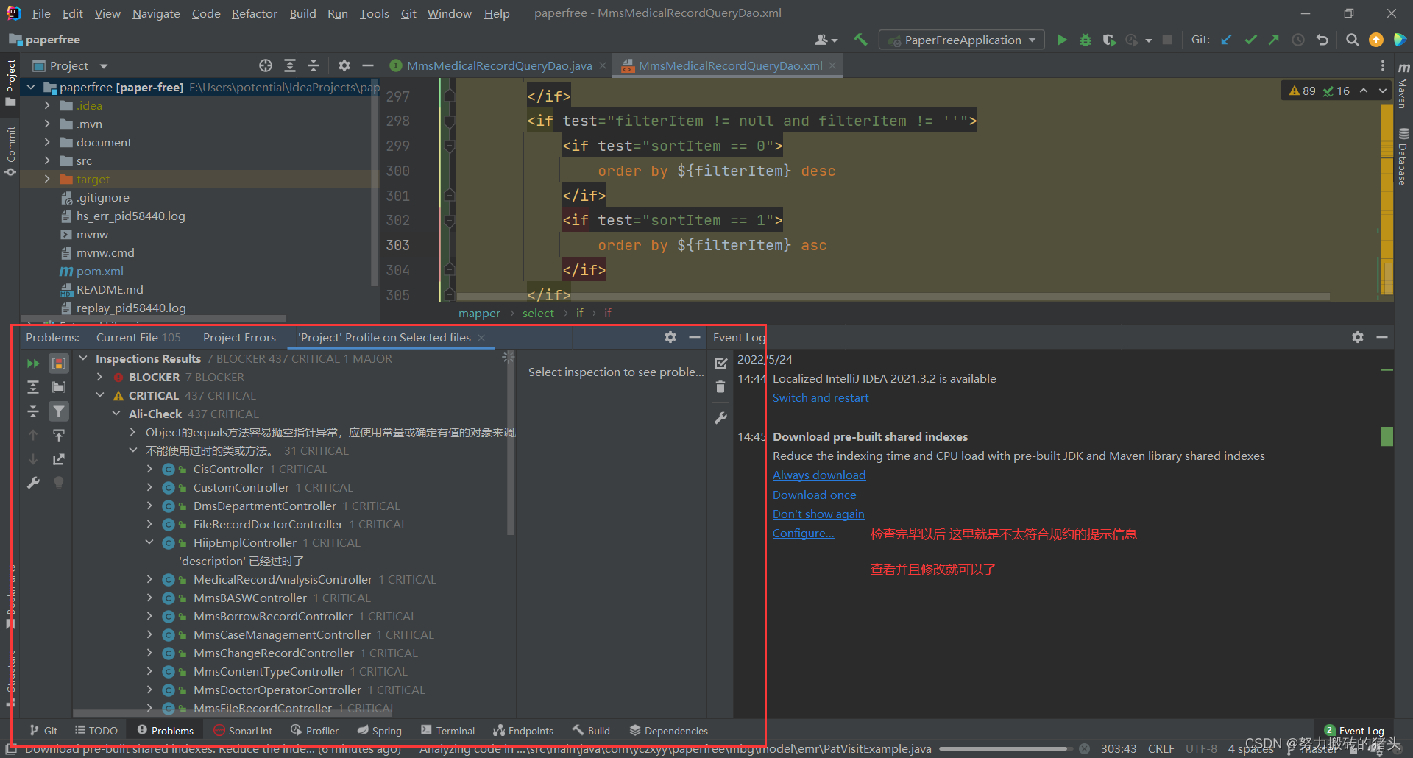This screenshot has height=758, width=1413.
Task: Open Problems panel gear options
Action: coord(670,337)
